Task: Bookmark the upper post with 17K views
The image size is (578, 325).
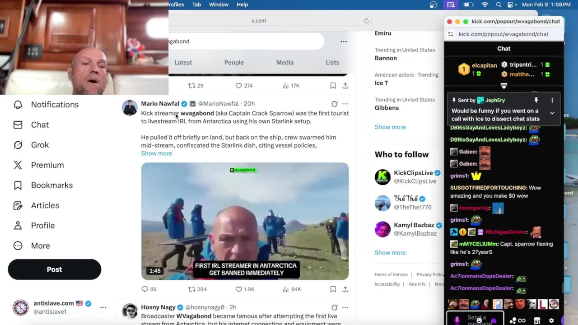Action: point(333,86)
